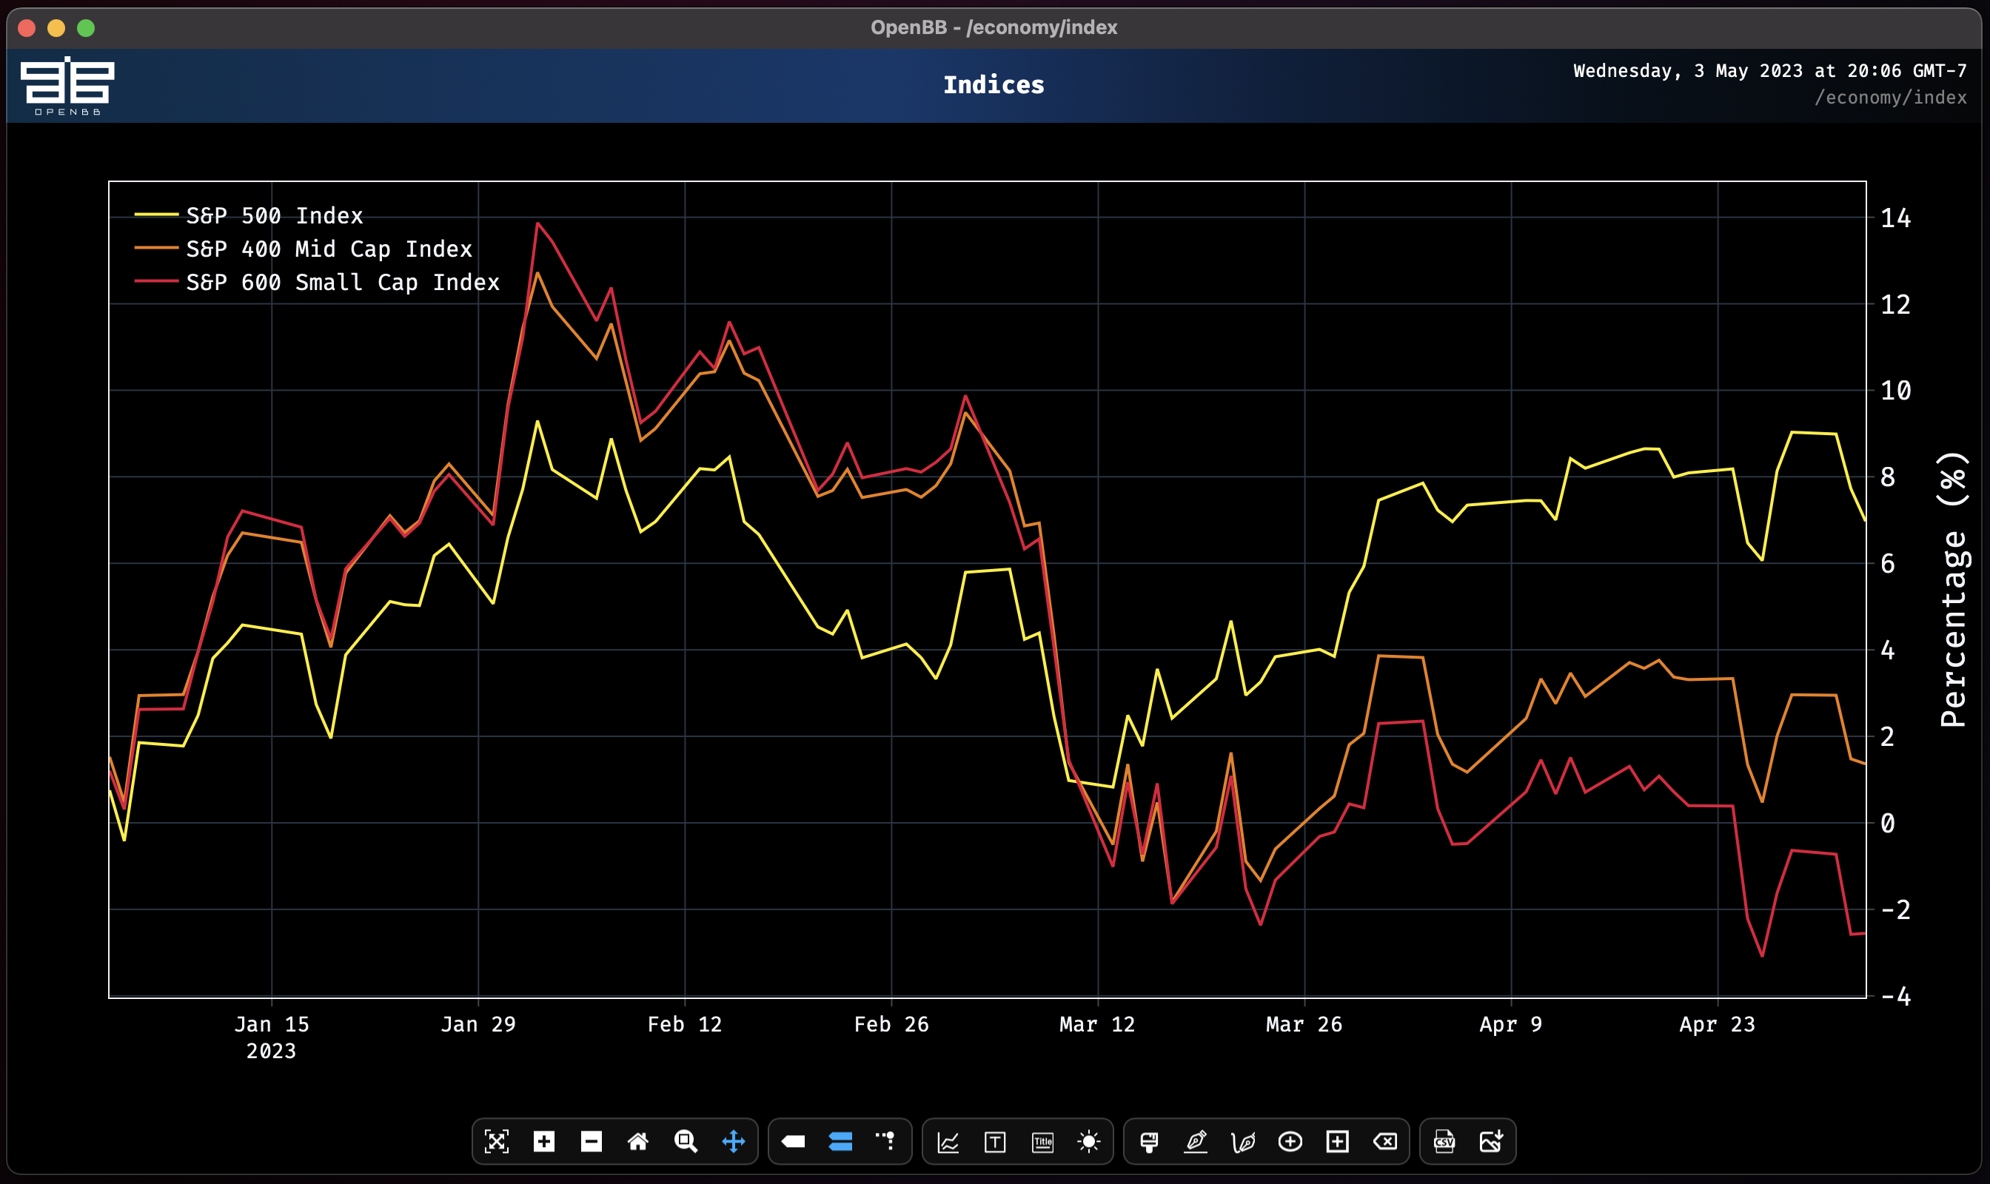This screenshot has height=1184, width=1990.
Task: Click the window title OpenBB - /economy/index
Action: click(994, 27)
